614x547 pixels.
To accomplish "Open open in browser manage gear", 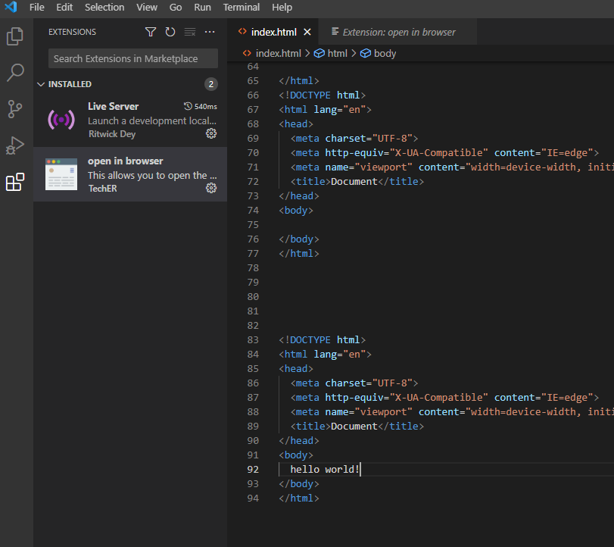I will 211,188.
